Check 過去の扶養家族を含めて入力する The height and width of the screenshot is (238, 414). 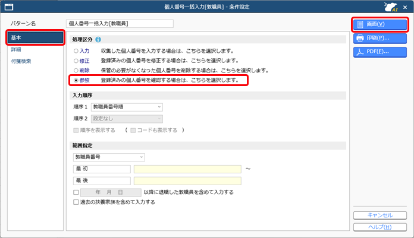tap(76, 202)
